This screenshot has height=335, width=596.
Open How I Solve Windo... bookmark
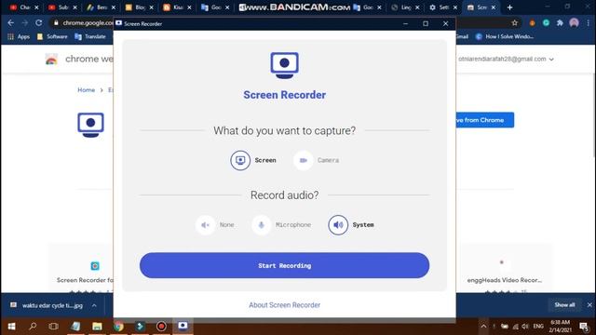pyautogui.click(x=505, y=36)
